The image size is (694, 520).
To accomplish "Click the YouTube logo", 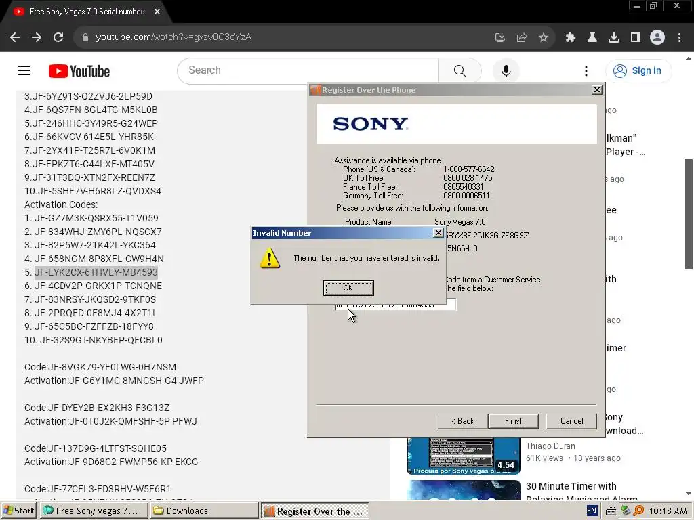I will coord(79,70).
